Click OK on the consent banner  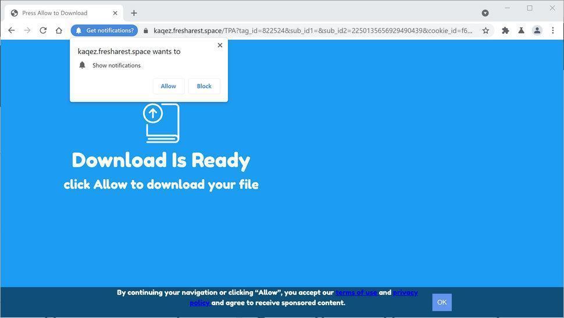point(442,302)
